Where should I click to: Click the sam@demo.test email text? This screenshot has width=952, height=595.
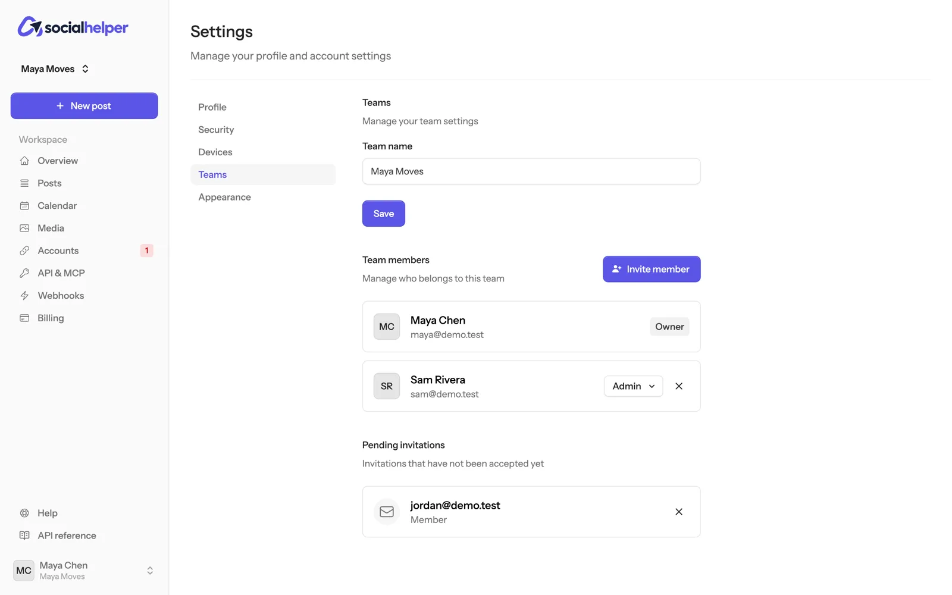coord(444,394)
